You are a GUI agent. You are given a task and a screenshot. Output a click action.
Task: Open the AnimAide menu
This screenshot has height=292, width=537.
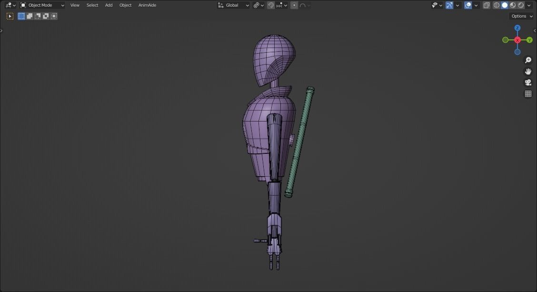tap(147, 5)
